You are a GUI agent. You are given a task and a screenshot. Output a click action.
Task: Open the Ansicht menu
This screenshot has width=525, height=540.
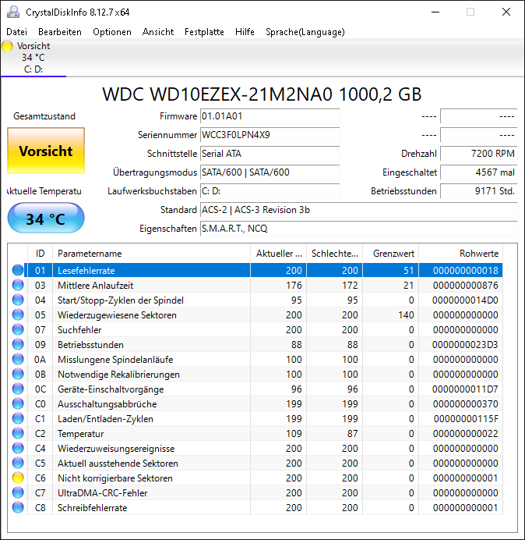tap(158, 32)
